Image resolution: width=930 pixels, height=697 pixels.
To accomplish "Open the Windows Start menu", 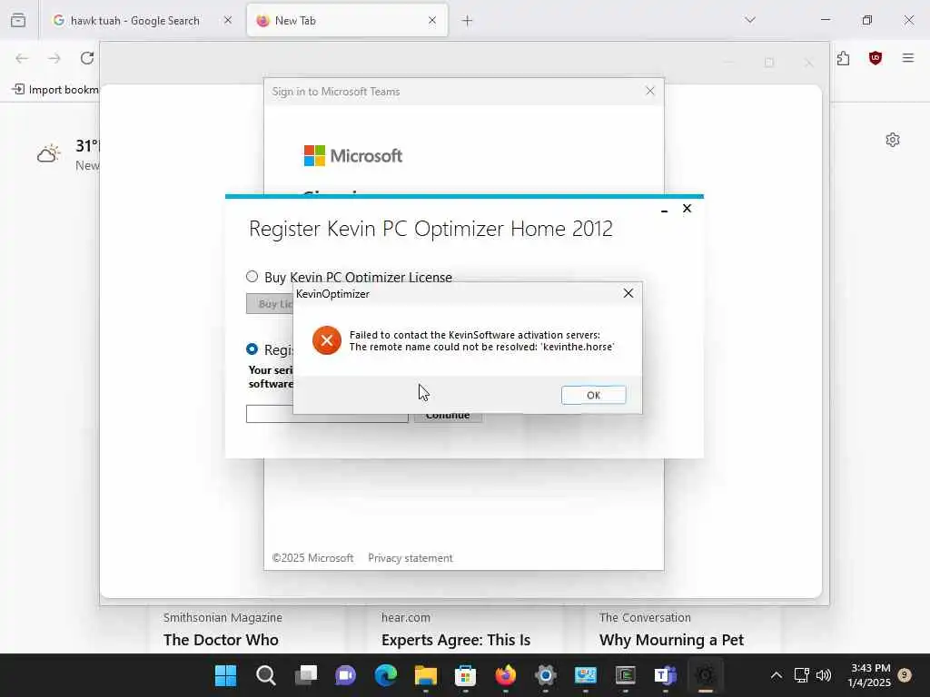I will [x=225, y=675].
